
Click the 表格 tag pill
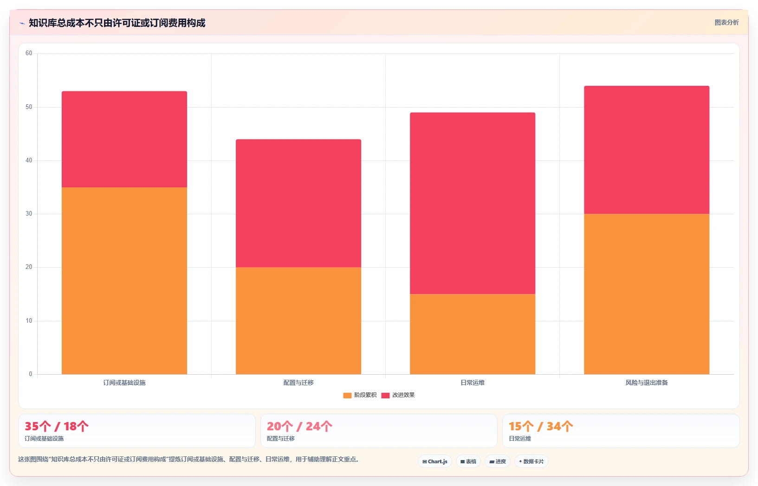(468, 461)
